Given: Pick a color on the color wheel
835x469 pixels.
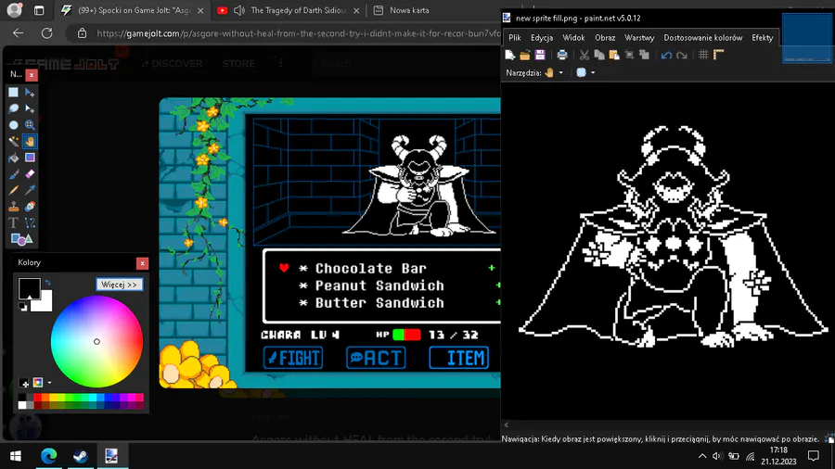Looking at the screenshot, I should click(x=96, y=341).
